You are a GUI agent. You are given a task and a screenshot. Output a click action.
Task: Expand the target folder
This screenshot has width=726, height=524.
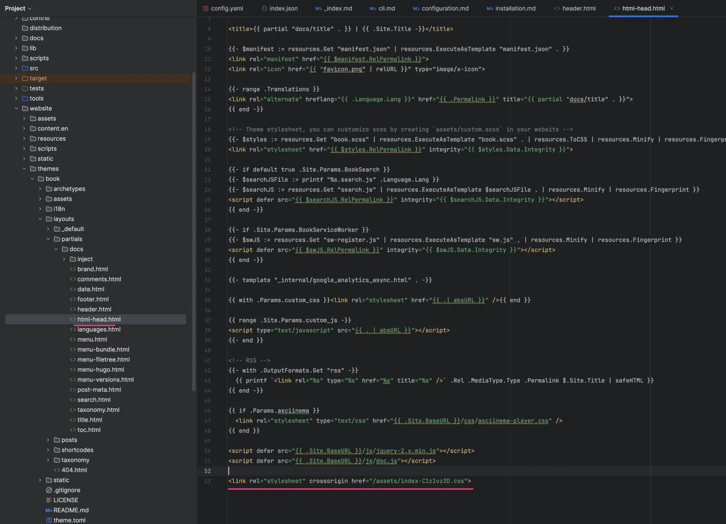pyautogui.click(x=16, y=78)
